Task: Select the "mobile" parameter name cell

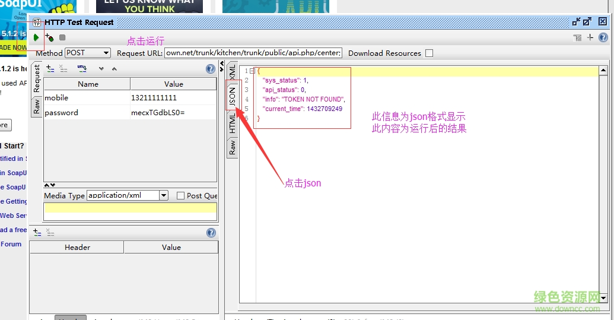Action: [x=87, y=97]
